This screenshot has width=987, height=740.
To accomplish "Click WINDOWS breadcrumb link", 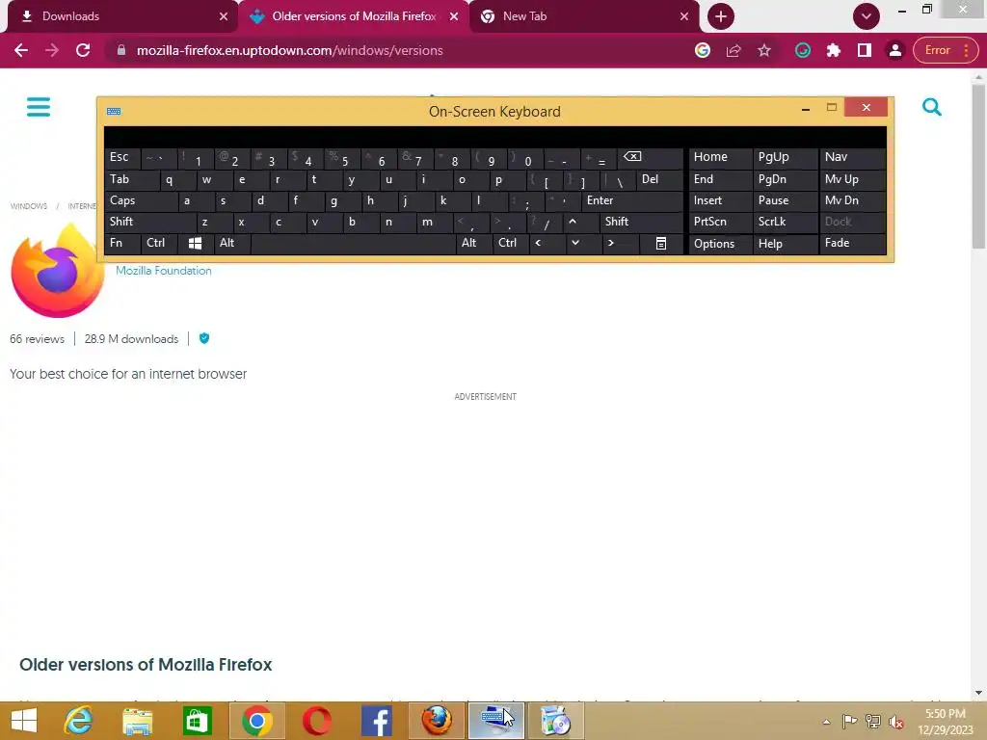I will (28, 206).
